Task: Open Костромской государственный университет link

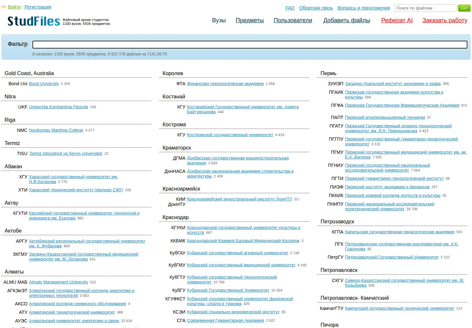Action: (230, 135)
